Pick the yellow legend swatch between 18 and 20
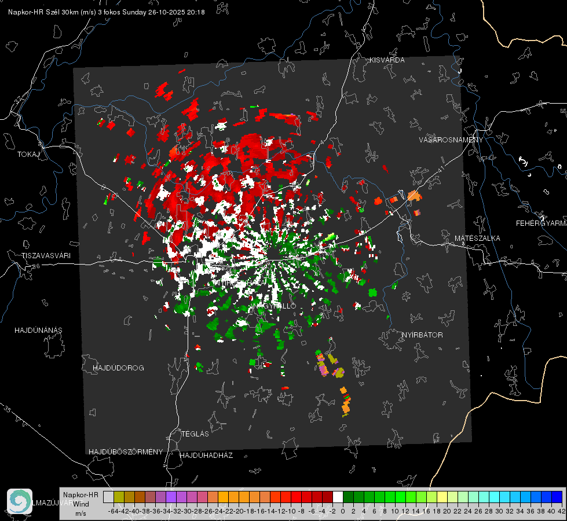Screen dimensions: 567x521 coord(442,497)
